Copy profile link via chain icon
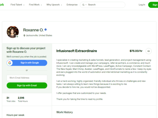158x118 pixels. [x=148, y=51]
